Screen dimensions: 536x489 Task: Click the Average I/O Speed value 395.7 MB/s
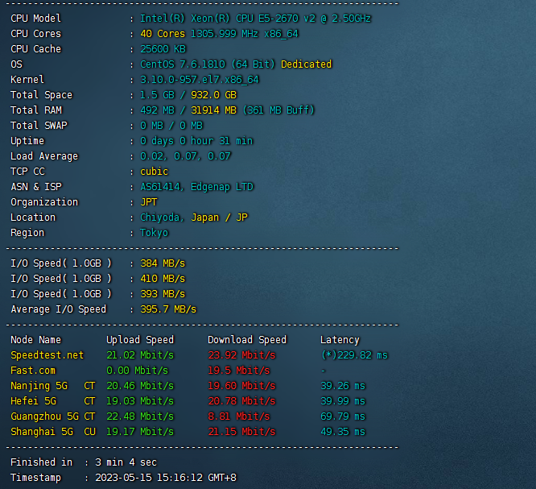[x=168, y=309]
